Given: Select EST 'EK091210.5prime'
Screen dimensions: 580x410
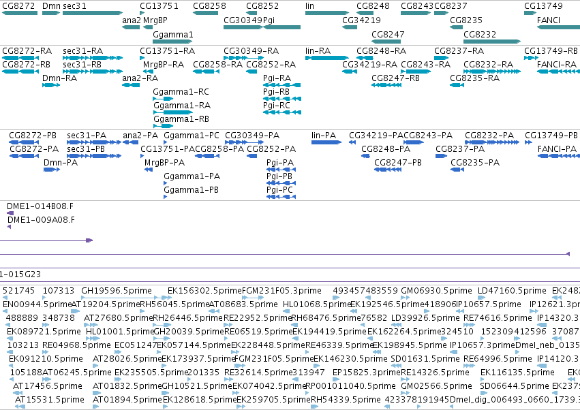Looking at the screenshot, I should point(46,359).
